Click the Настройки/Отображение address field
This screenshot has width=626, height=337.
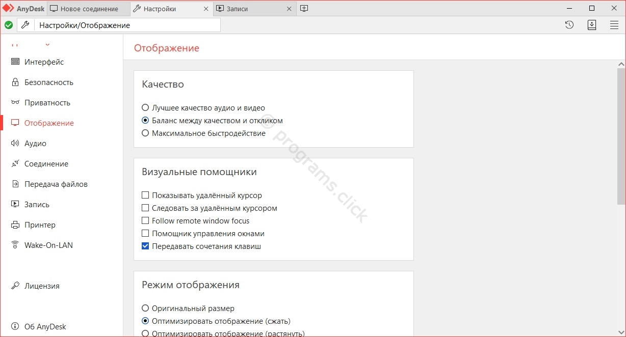click(x=127, y=25)
